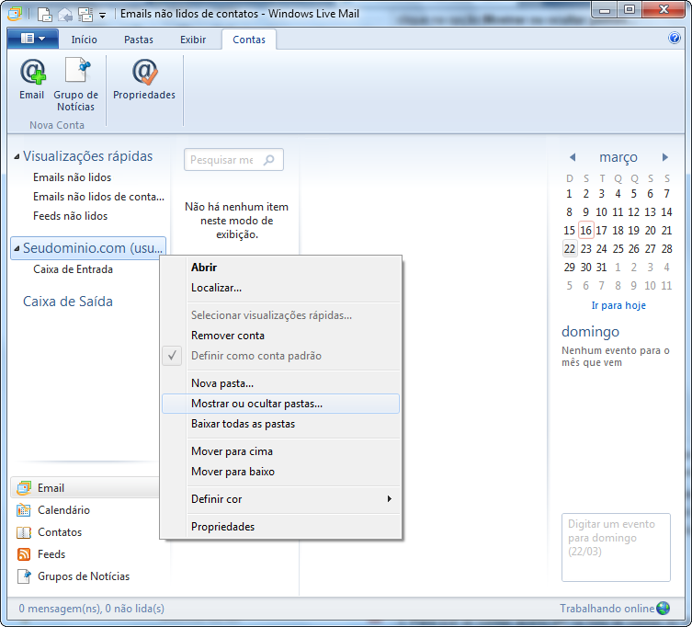Open the quick access toolbar customize arrow

click(x=102, y=16)
